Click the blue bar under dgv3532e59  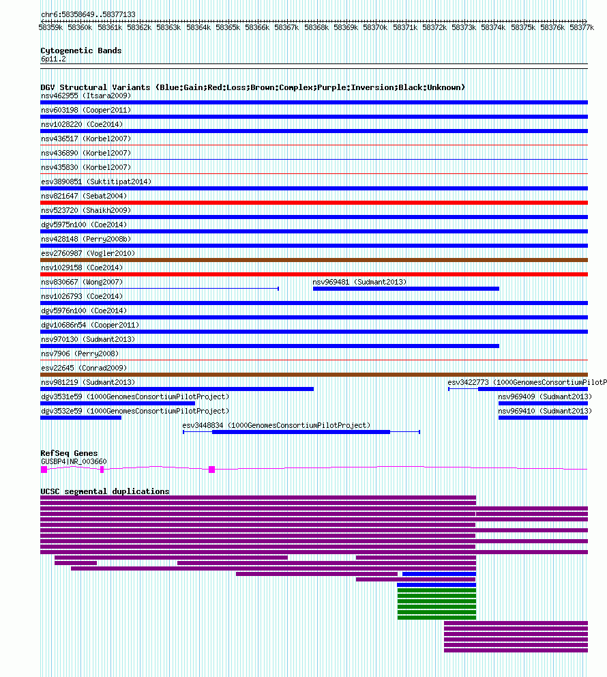click(x=80, y=418)
